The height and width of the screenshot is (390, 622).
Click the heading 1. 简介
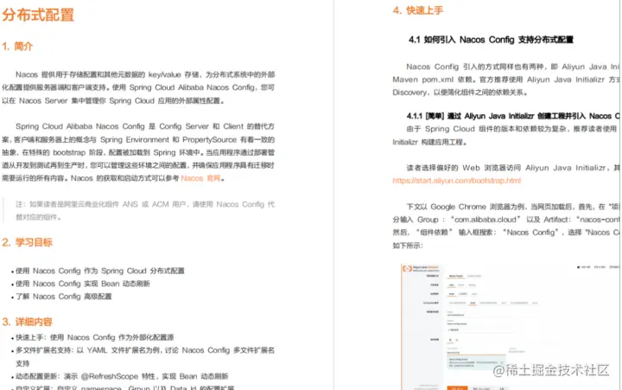click(17, 47)
